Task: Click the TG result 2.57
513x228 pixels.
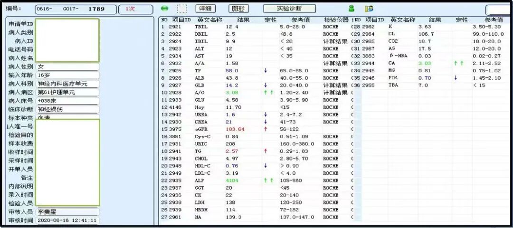Action: [232, 151]
